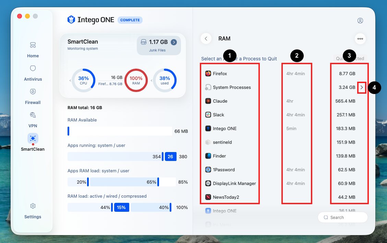
Task: Go back from the RAM panel
Action: click(x=206, y=38)
